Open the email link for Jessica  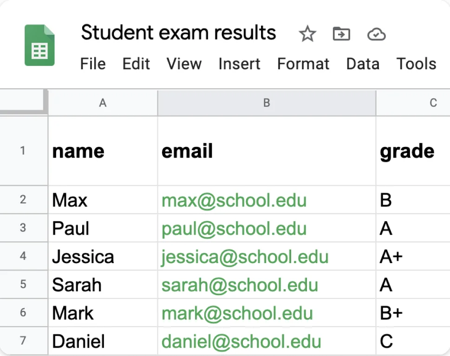point(245,256)
